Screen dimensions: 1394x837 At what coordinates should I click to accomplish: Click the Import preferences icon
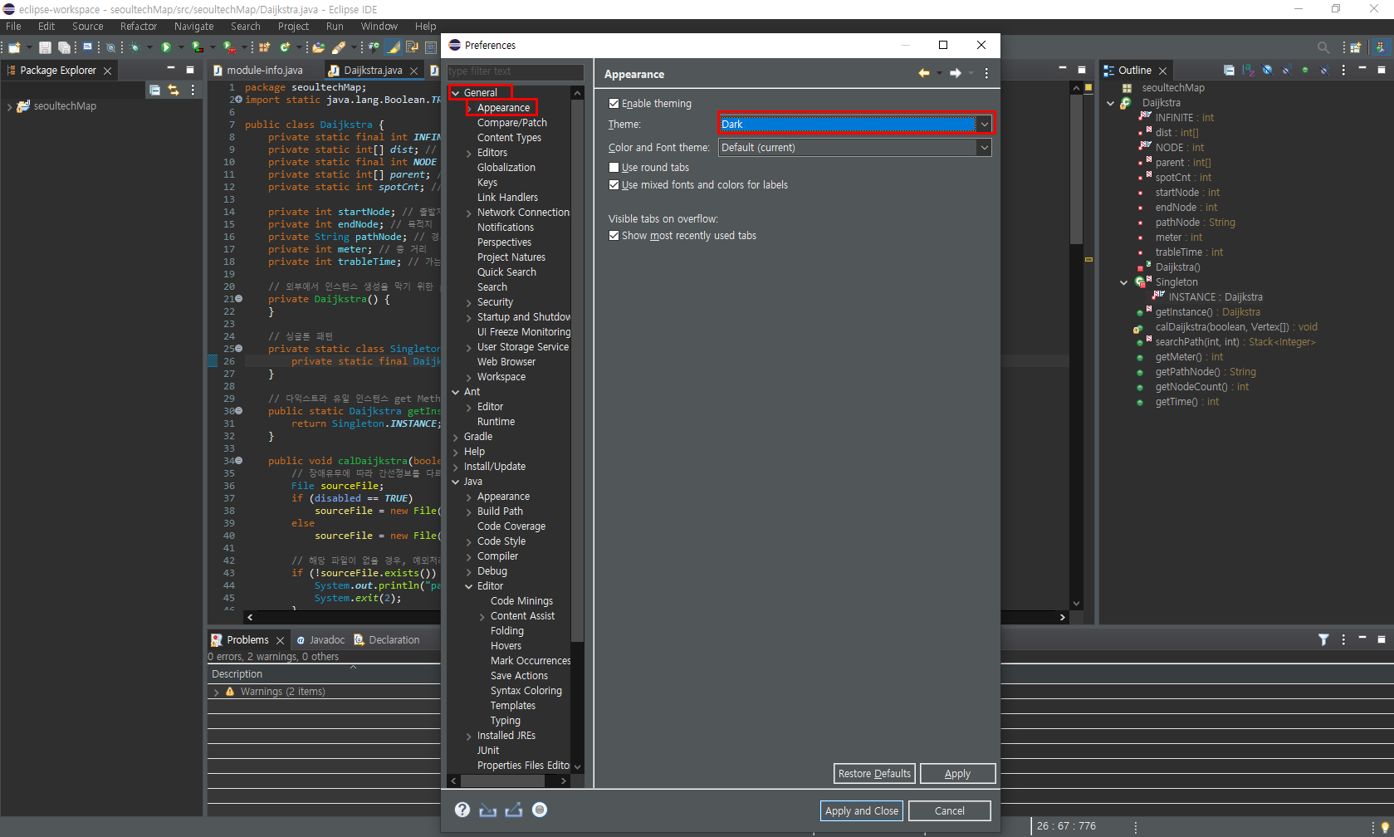coord(488,810)
